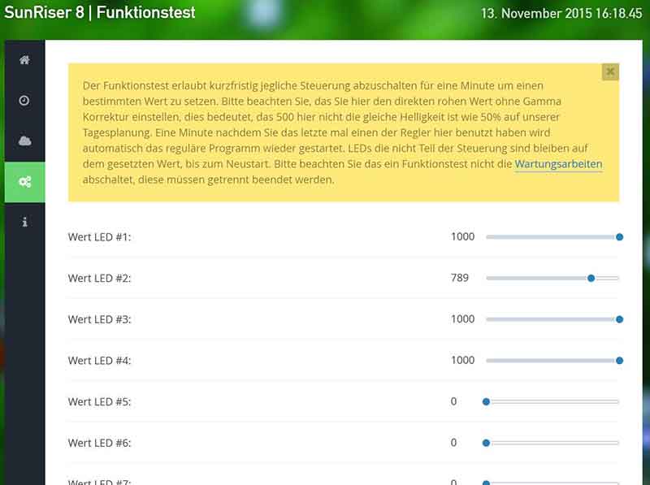Click the LED #5 slider handle at zero

[487, 401]
